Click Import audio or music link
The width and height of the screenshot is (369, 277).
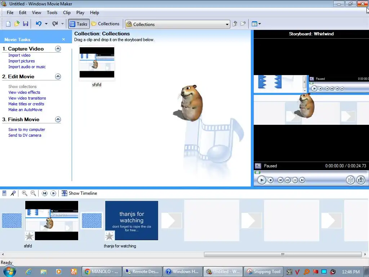tap(27, 67)
